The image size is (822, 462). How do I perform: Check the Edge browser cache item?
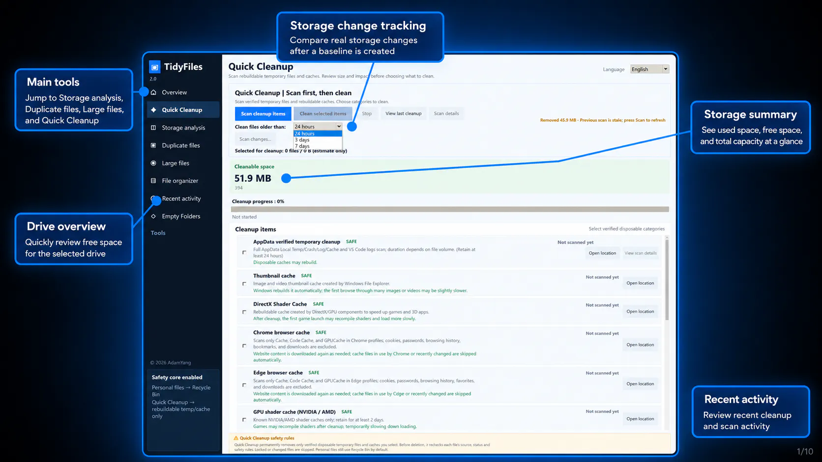244,385
